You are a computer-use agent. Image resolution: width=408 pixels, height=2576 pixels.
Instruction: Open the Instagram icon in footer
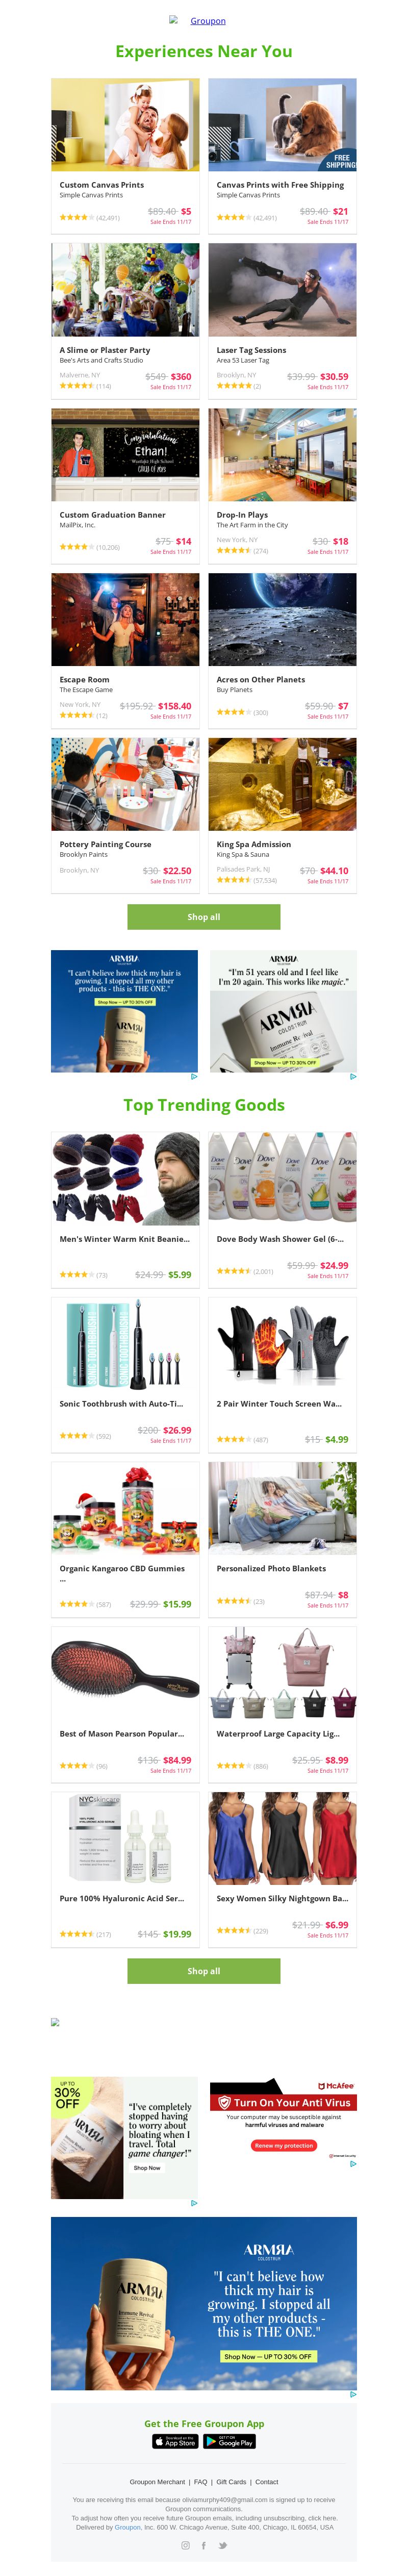click(185, 2545)
